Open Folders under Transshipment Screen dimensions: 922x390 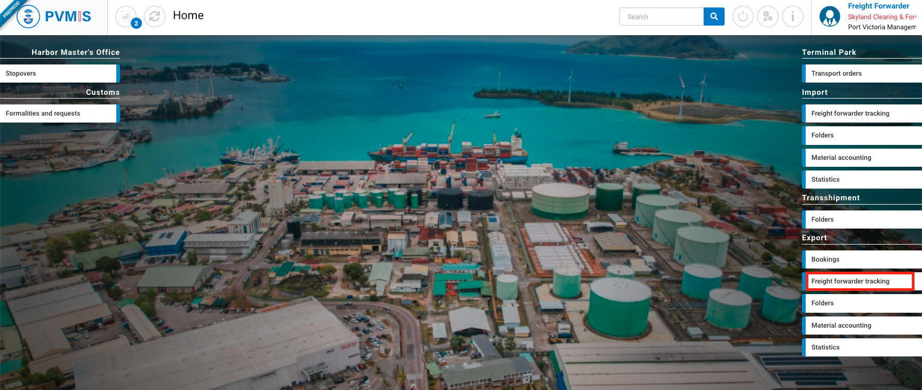pyautogui.click(x=862, y=220)
